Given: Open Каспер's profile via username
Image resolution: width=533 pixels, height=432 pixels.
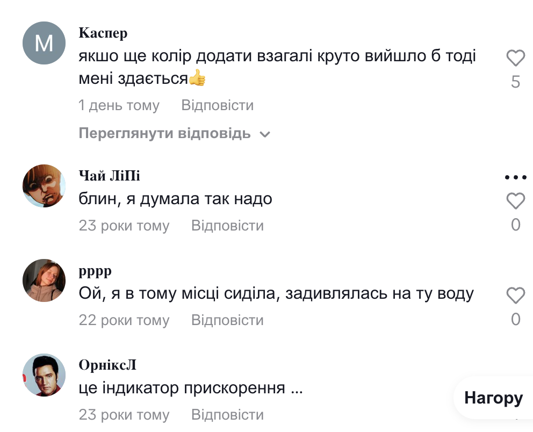Looking at the screenshot, I should tap(103, 33).
